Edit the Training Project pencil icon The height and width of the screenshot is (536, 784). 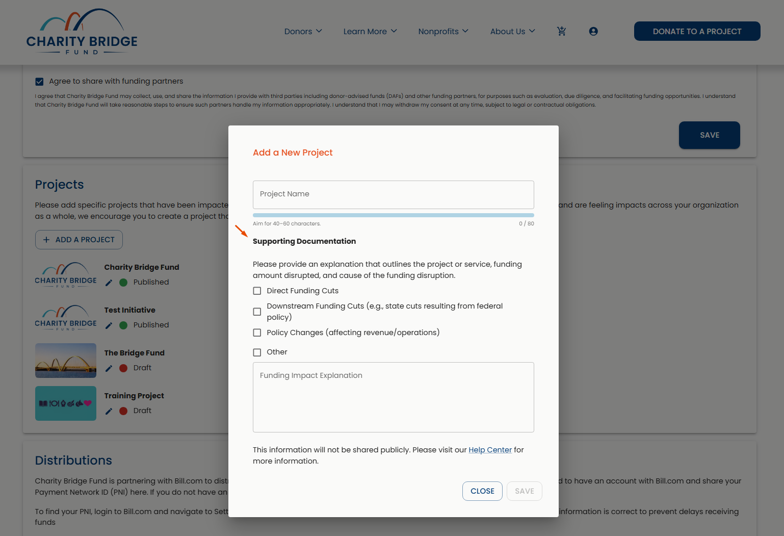point(109,411)
